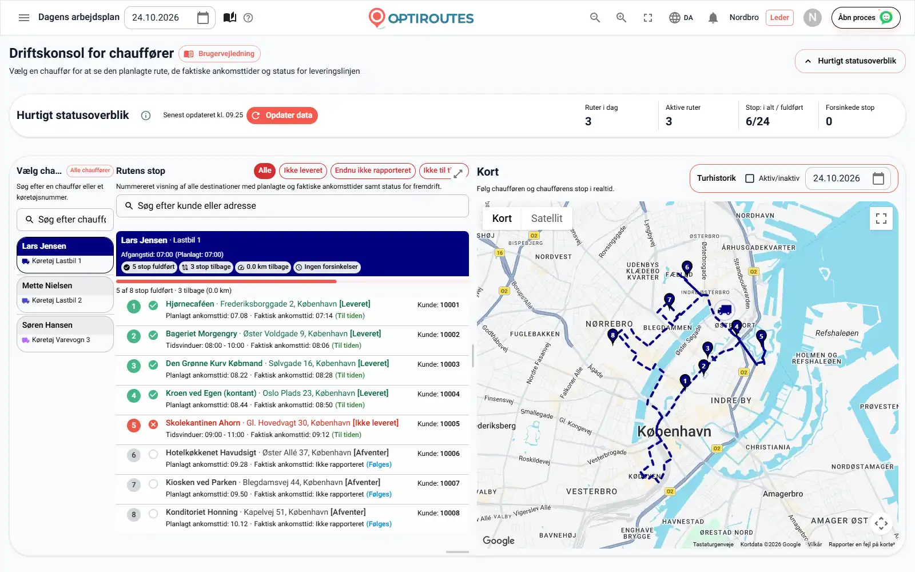The width and height of the screenshot is (915, 572).
Task: Toggle status circle for Konditoriet Honning
Action: coord(153,514)
